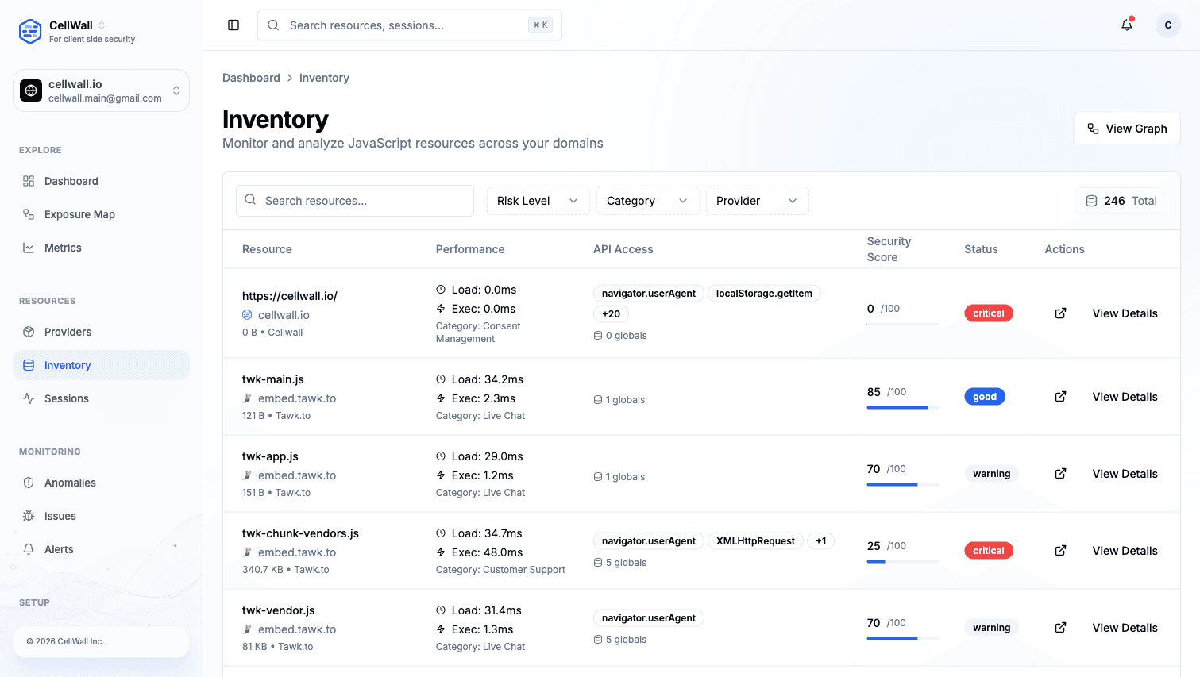View Details for twk-main.js

(1125, 397)
